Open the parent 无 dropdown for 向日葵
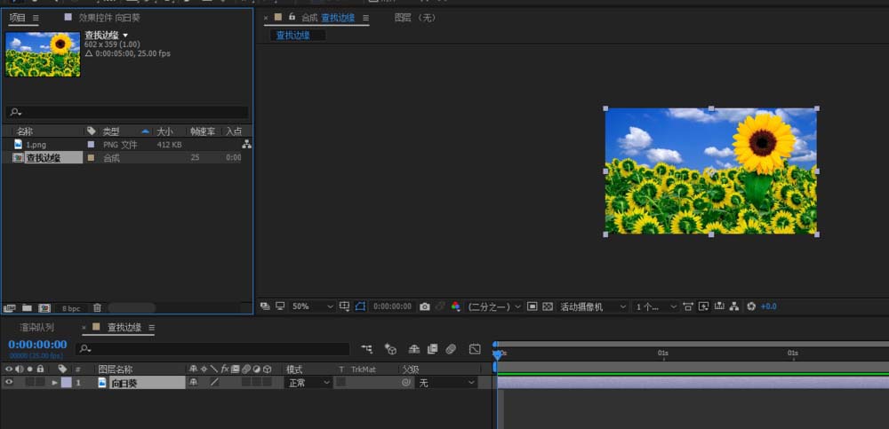Viewport: 889px width, 429px height. pos(446,383)
